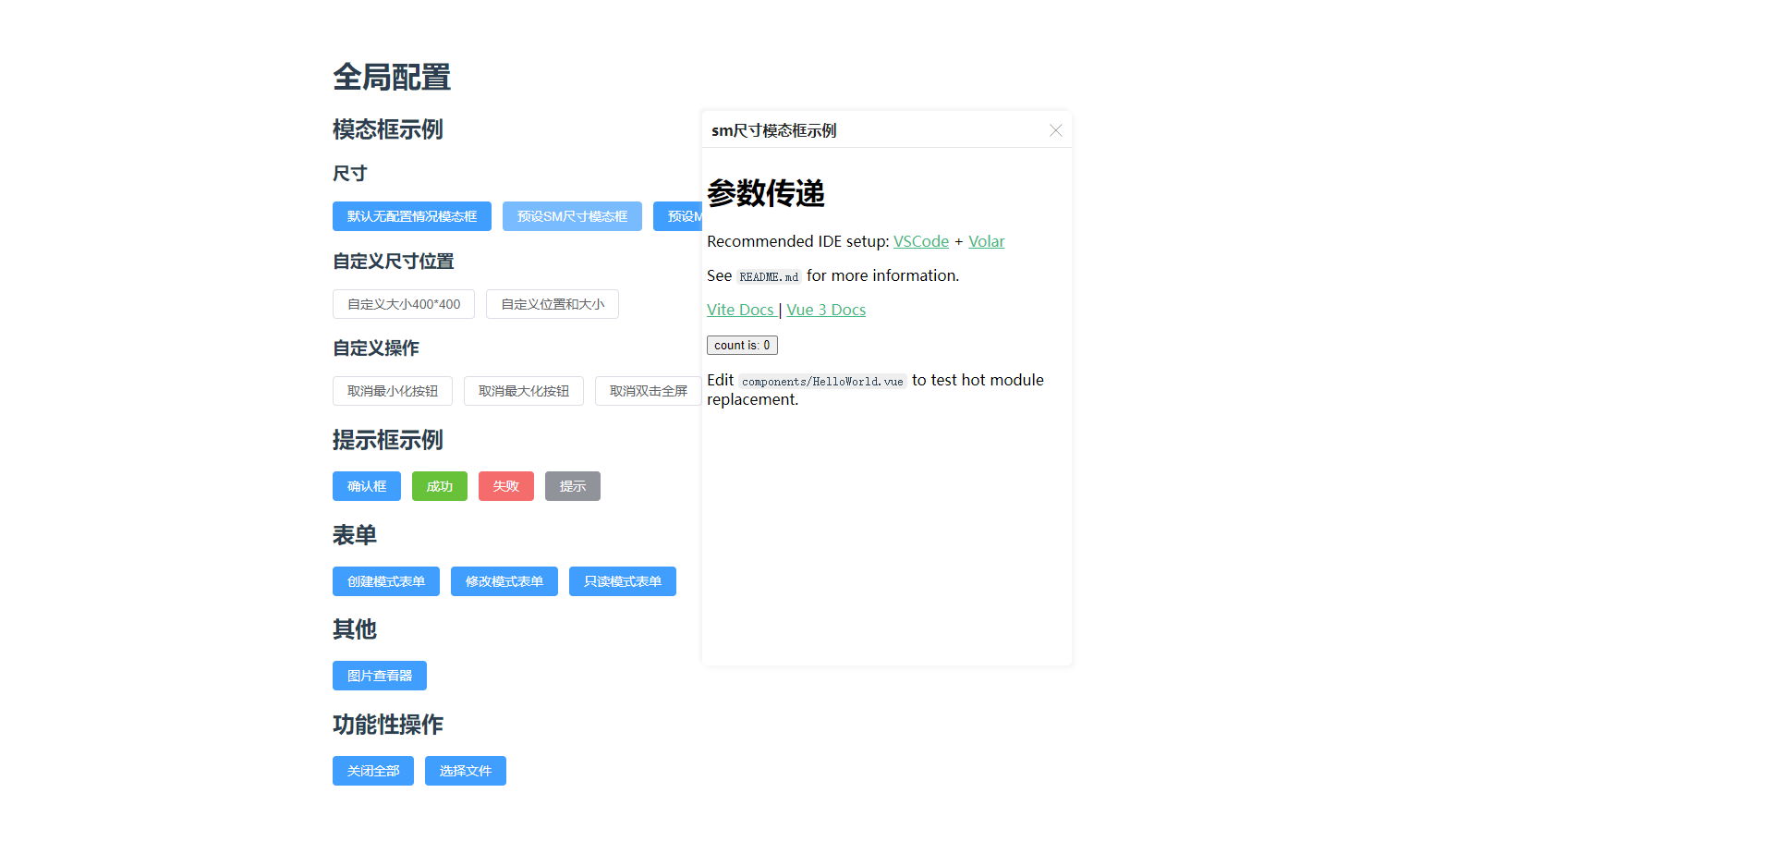Open the Vite Docs link
Viewport: 1774px width, 866px height.
[x=740, y=310]
